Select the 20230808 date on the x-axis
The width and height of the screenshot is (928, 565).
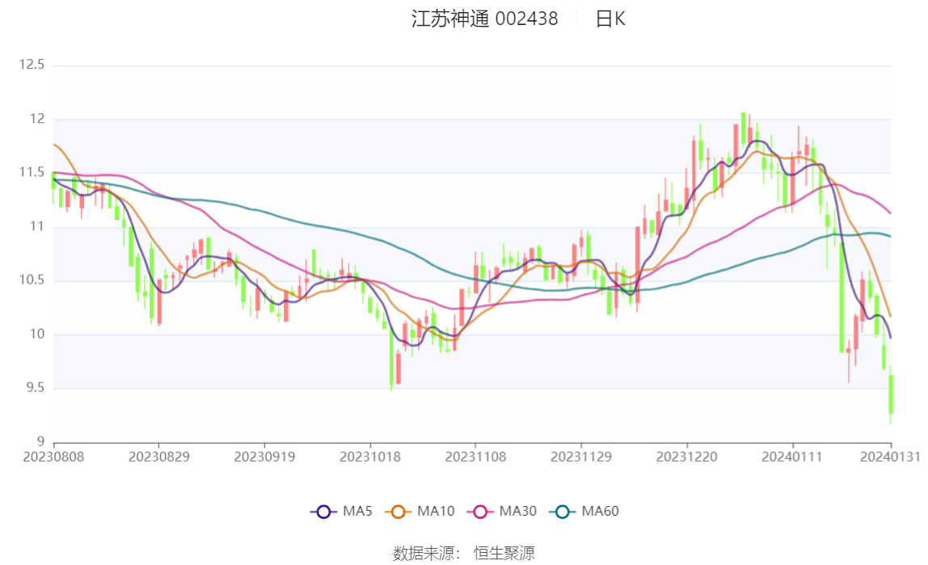[x=54, y=457]
